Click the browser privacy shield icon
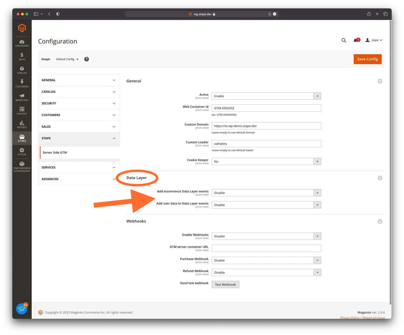The width and height of the screenshot is (404, 335). 58,14
